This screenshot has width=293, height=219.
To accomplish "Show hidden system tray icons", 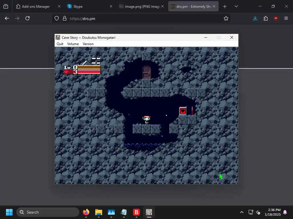I will 241,212.
